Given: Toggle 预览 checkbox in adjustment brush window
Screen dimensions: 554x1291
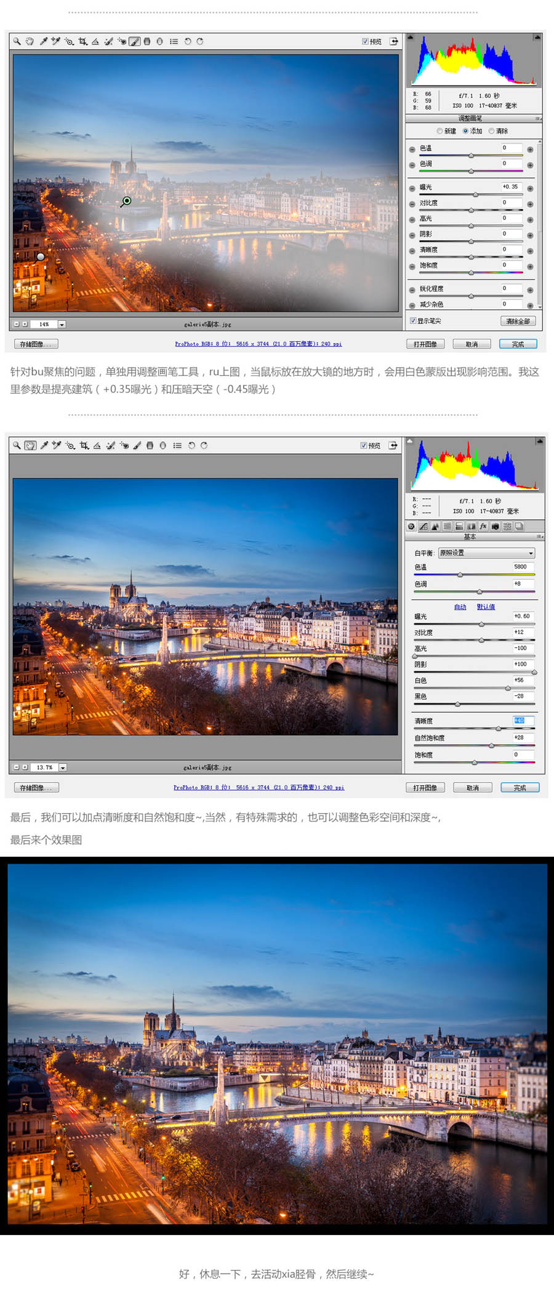Looking at the screenshot, I should click(365, 41).
